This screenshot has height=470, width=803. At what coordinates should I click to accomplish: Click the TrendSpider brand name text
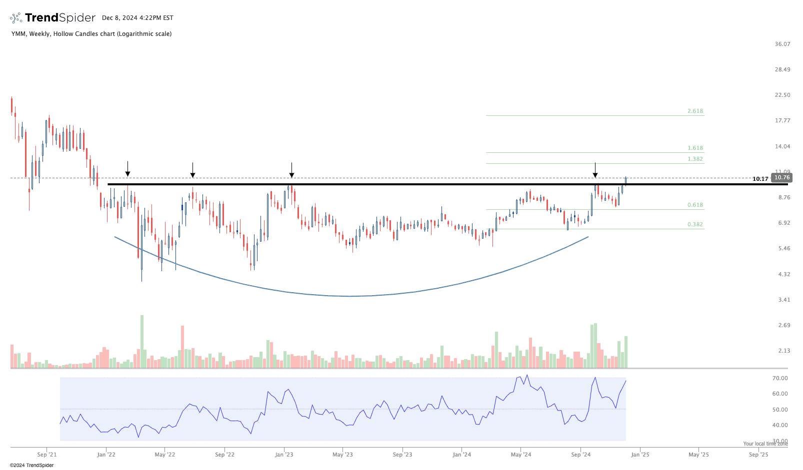tap(60, 18)
